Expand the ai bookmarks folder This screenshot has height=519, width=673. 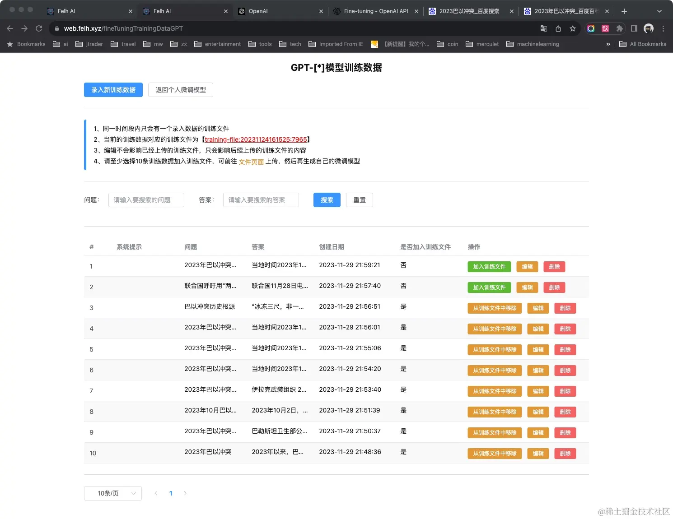click(60, 44)
